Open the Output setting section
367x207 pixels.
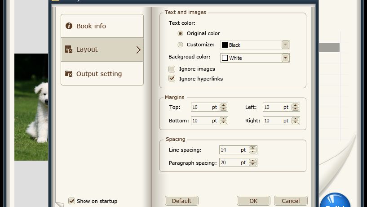(102, 74)
